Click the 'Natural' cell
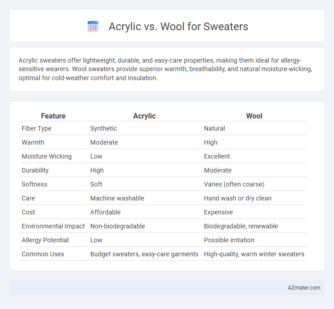This screenshot has height=309, width=334. click(x=214, y=128)
